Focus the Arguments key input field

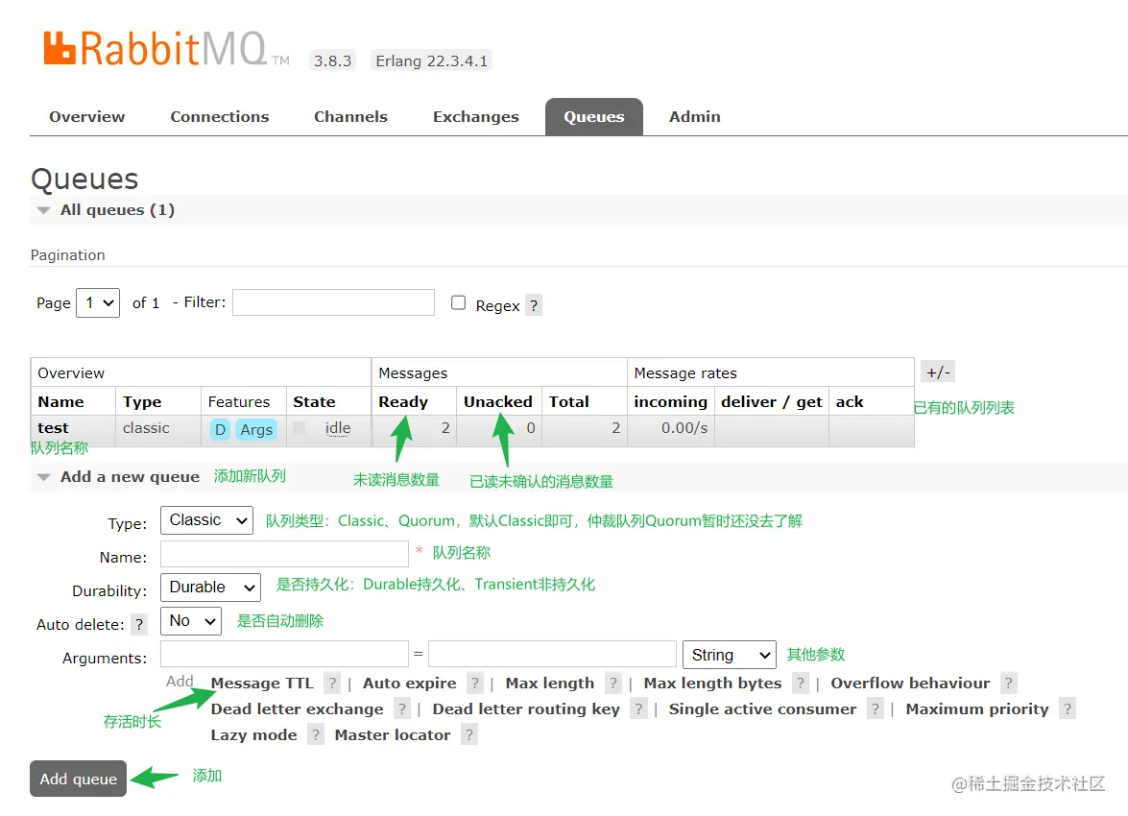[284, 654]
